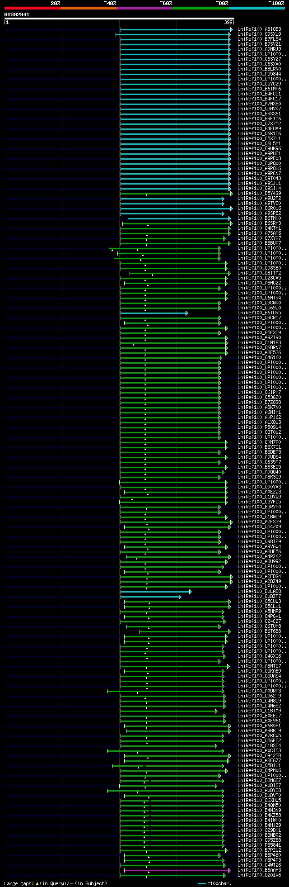The height and width of the screenshot is (887, 289).
Task: Select hit label UniRef100_Q6K1Q6
Action: pyautogui.click(x=259, y=134)
